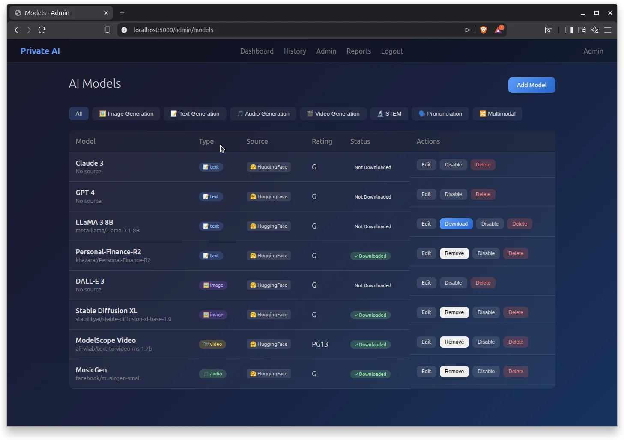
Task: Switch to the Video Generation filter tab
Action: (x=333, y=113)
